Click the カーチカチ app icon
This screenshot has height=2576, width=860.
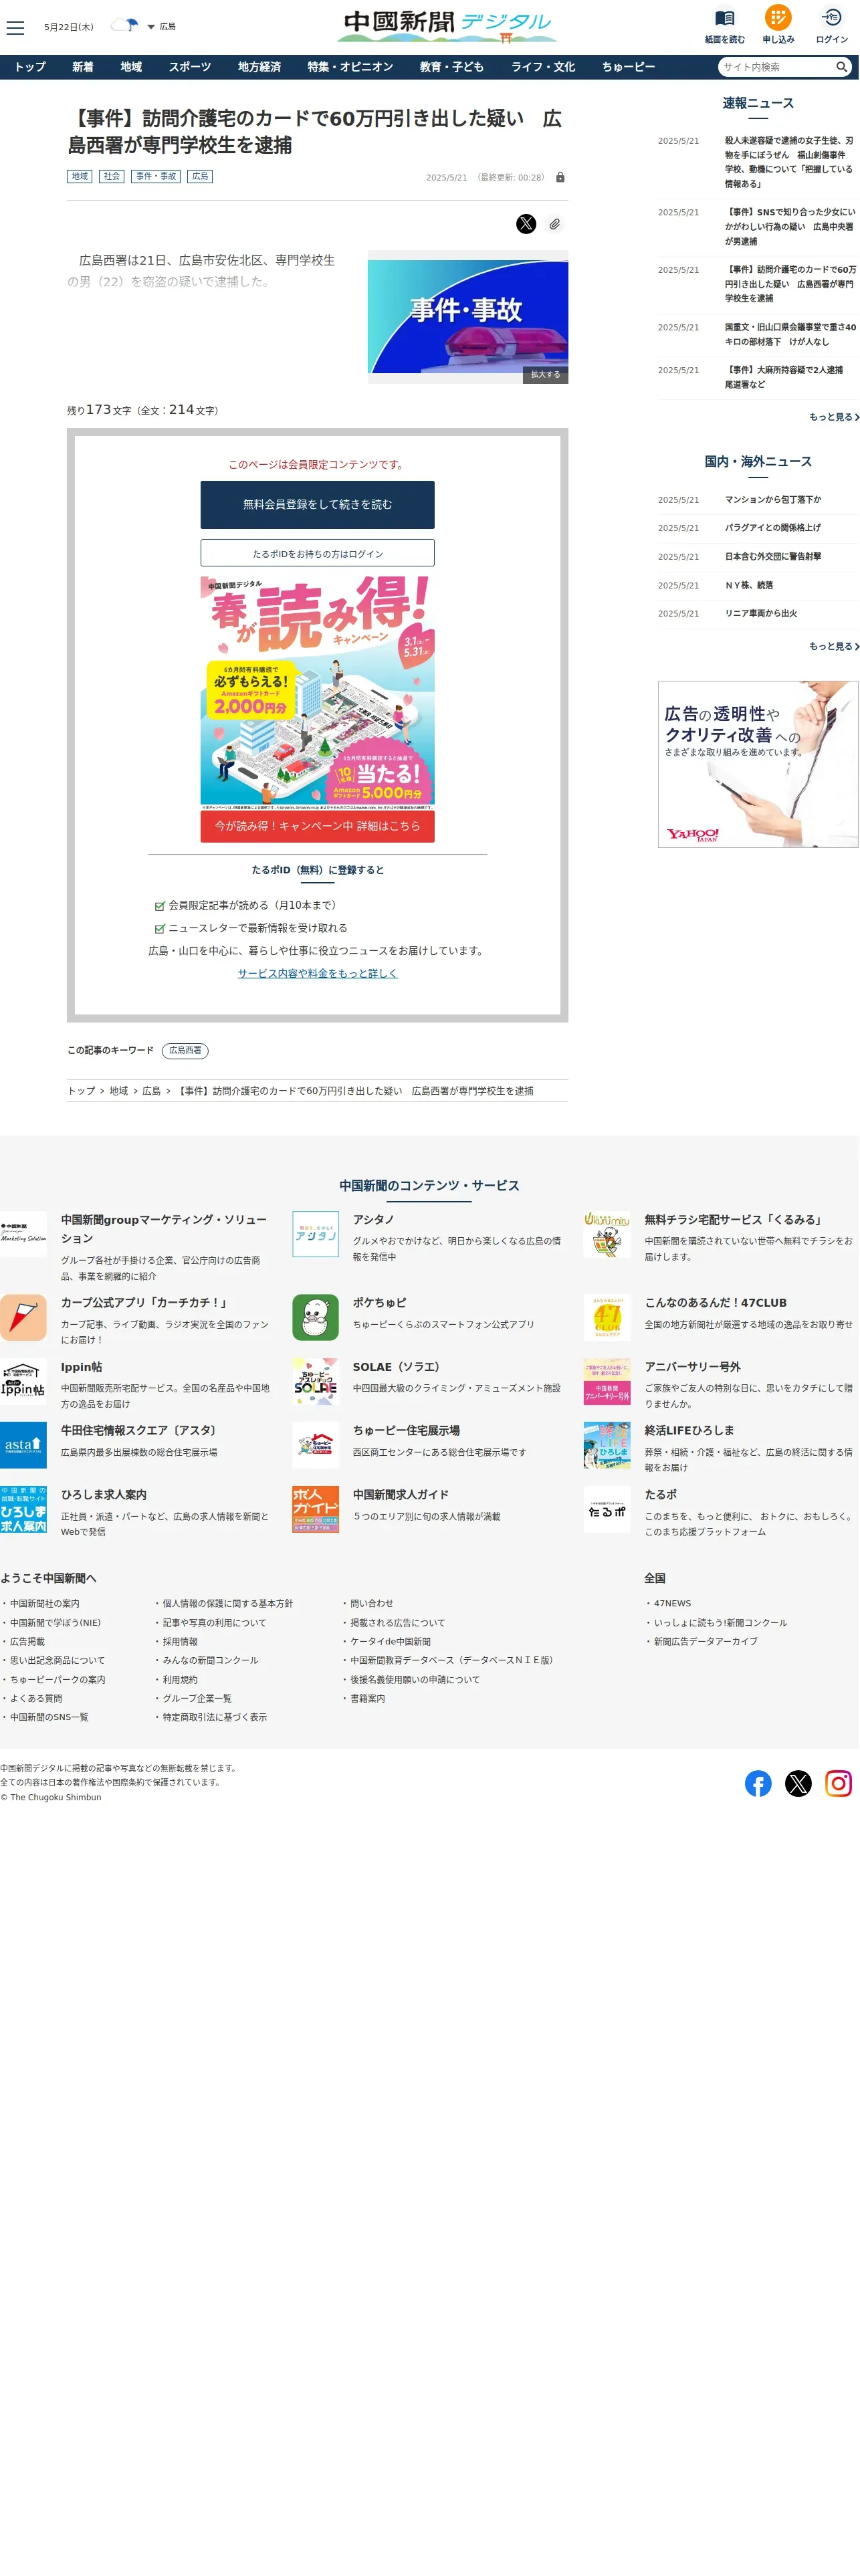23,1318
